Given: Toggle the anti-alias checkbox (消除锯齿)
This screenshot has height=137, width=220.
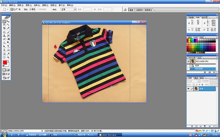Looking at the screenshot, I should point(38,9).
